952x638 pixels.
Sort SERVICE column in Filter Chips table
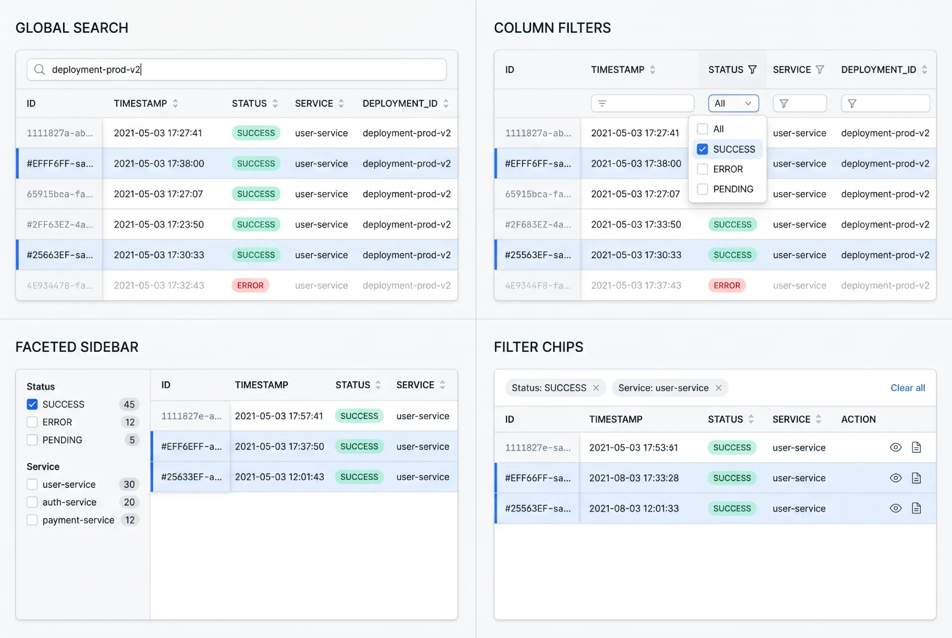[818, 419]
